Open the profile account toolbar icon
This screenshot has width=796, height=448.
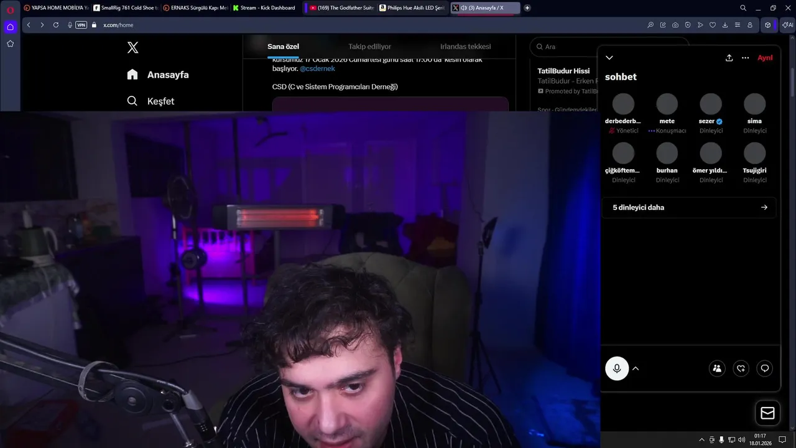(x=750, y=25)
